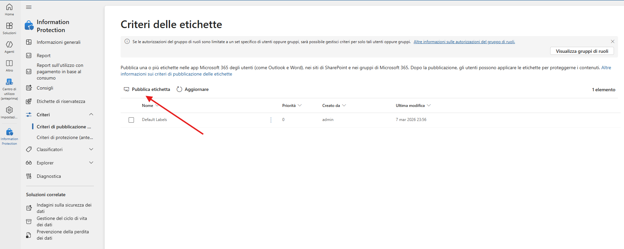Click Indagini sulla sicurezza dei dati icon
This screenshot has width=624, height=249.
[29, 208]
